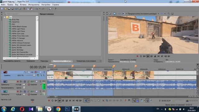Save snapshot of the preview to file
The image size is (199, 112).
point(172,14)
